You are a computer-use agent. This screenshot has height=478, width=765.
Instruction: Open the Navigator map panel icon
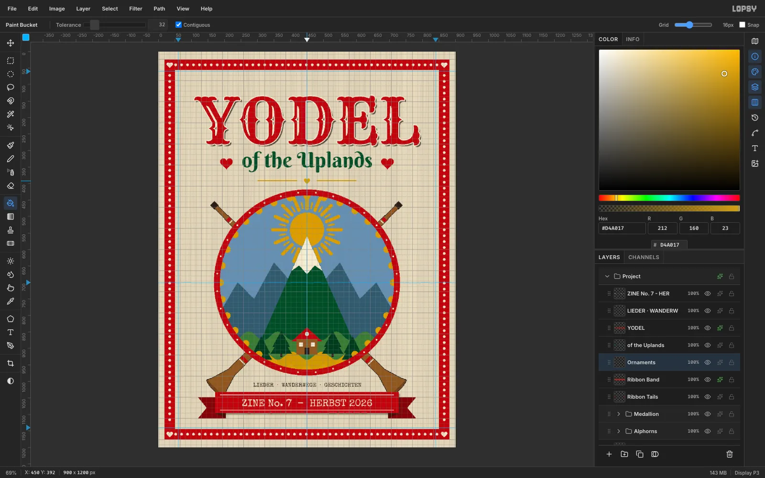click(x=755, y=41)
